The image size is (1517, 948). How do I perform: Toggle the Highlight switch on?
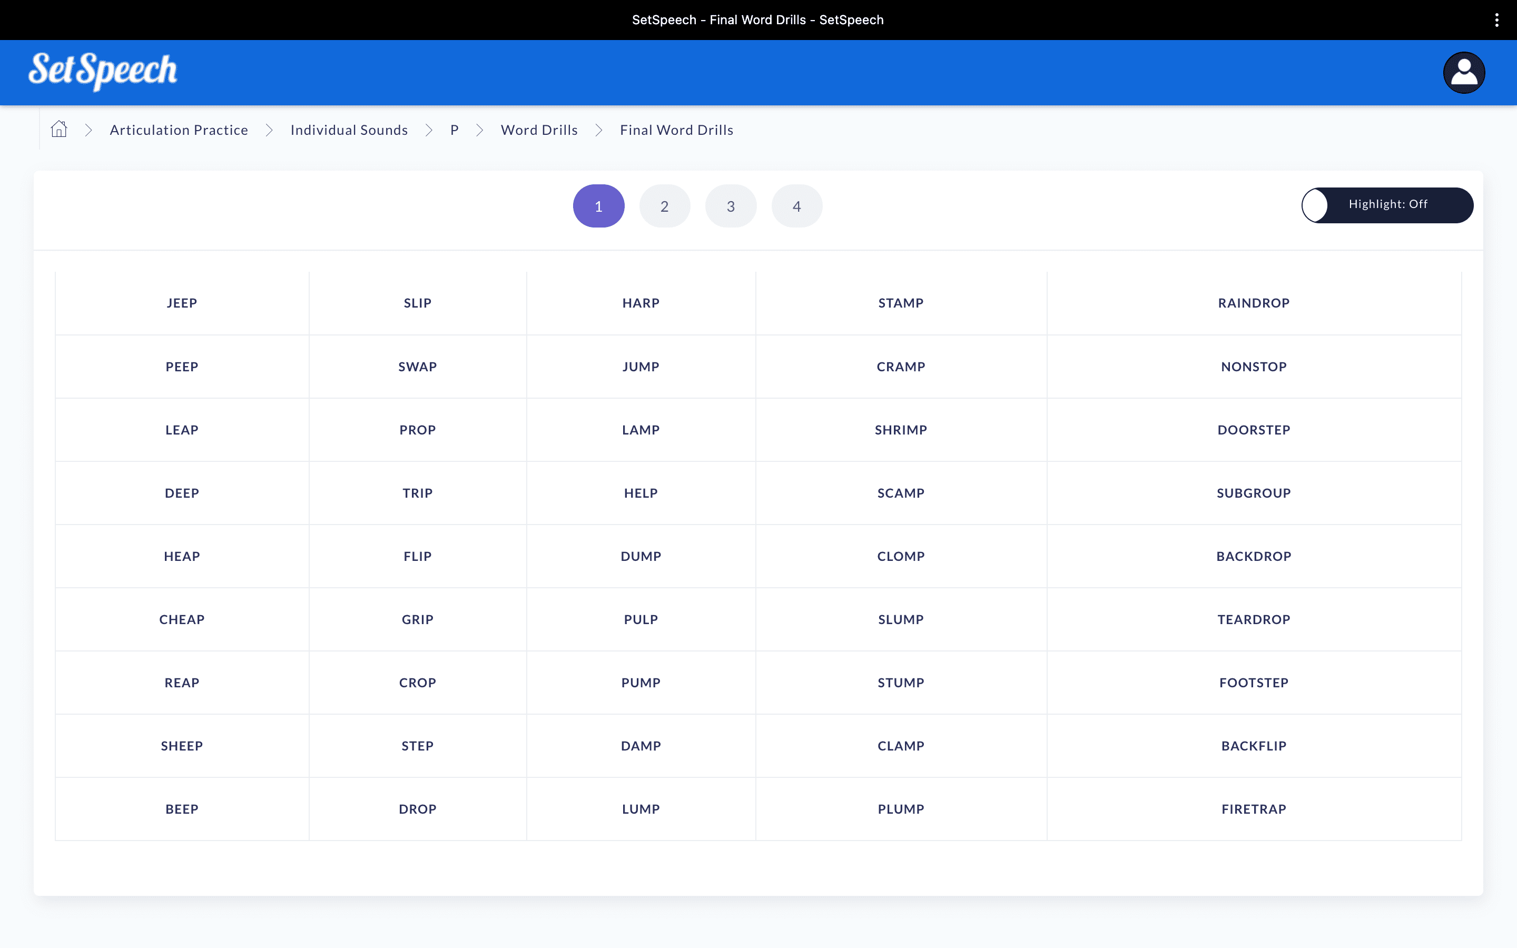point(1386,205)
